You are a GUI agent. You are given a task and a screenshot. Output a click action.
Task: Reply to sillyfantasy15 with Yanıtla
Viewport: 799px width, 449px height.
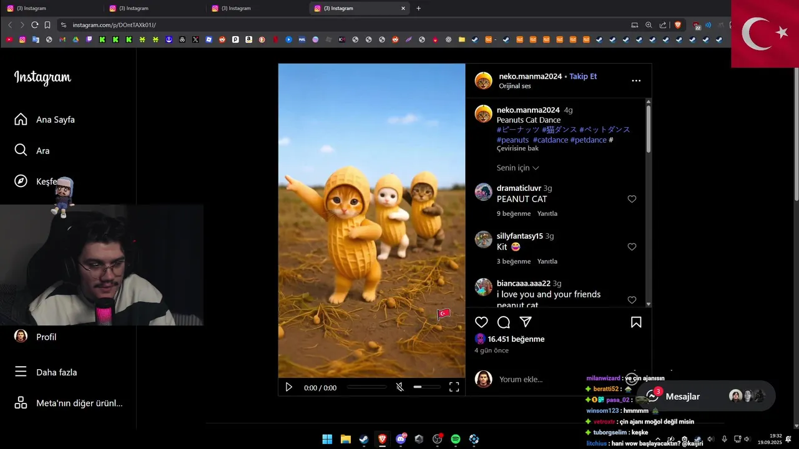click(547, 261)
